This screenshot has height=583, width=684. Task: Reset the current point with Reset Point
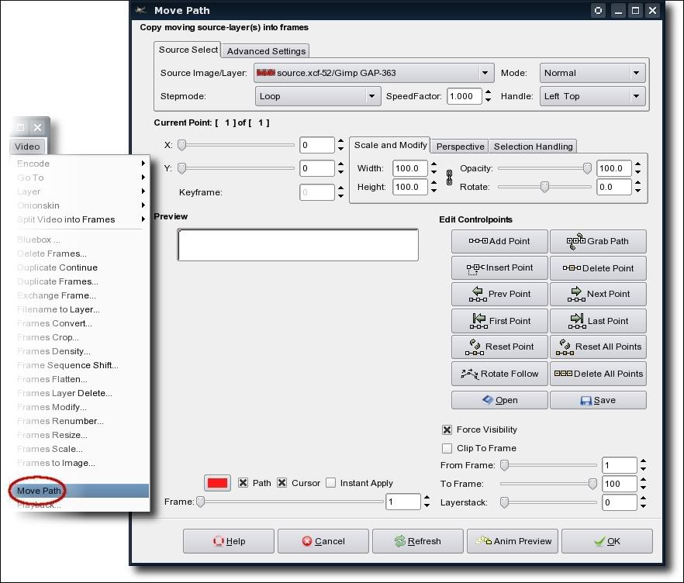499,347
